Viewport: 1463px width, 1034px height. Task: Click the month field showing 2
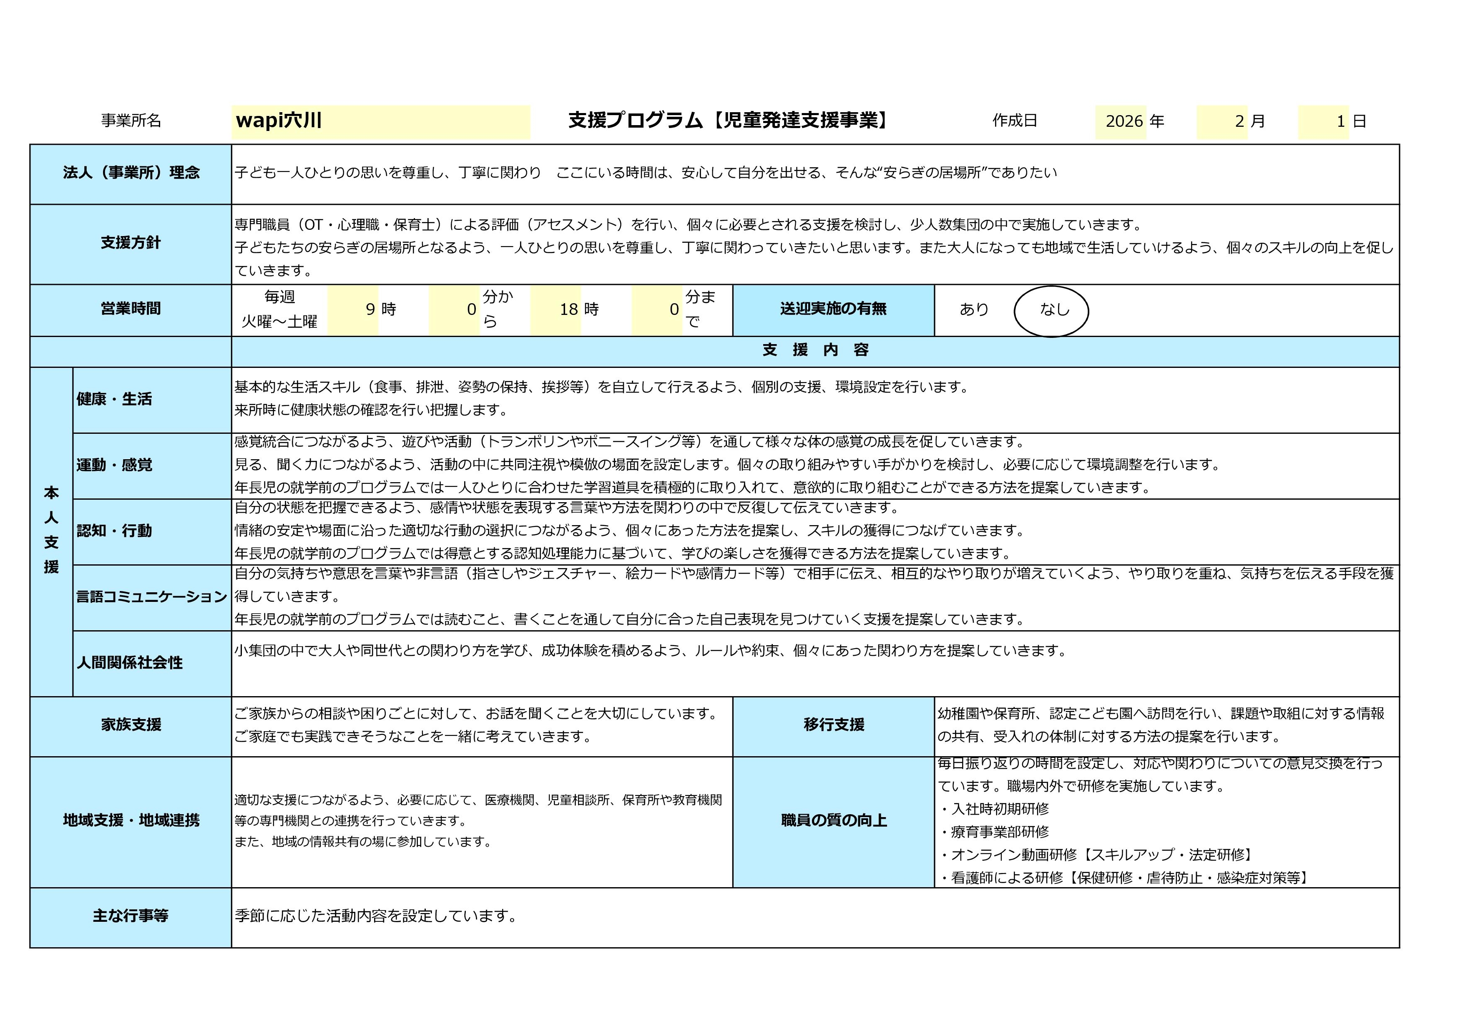pyautogui.click(x=1222, y=122)
